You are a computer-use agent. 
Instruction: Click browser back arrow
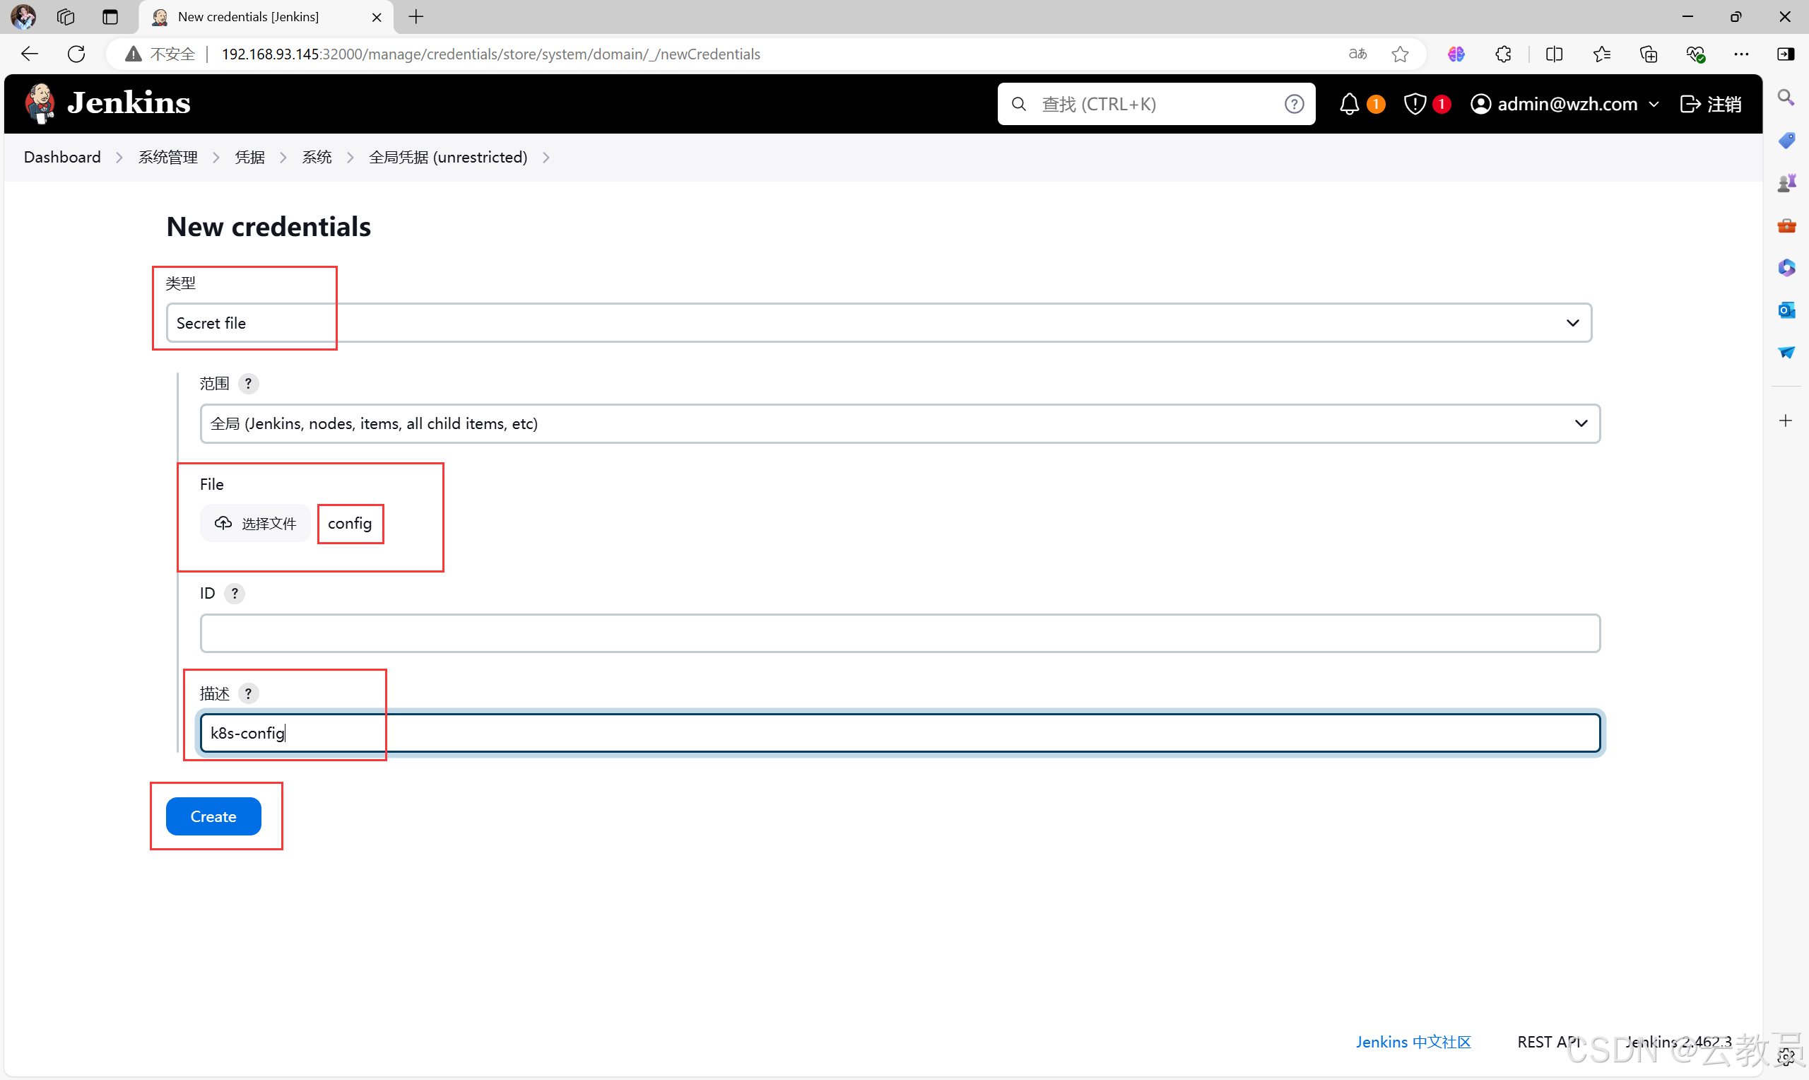tap(29, 54)
